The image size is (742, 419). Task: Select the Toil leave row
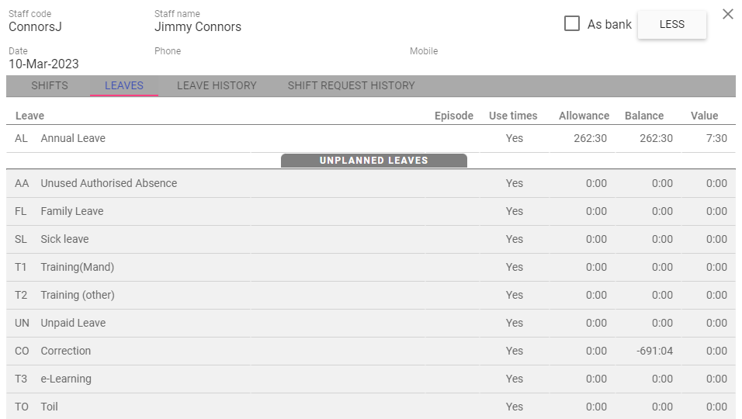pyautogui.click(x=49, y=407)
